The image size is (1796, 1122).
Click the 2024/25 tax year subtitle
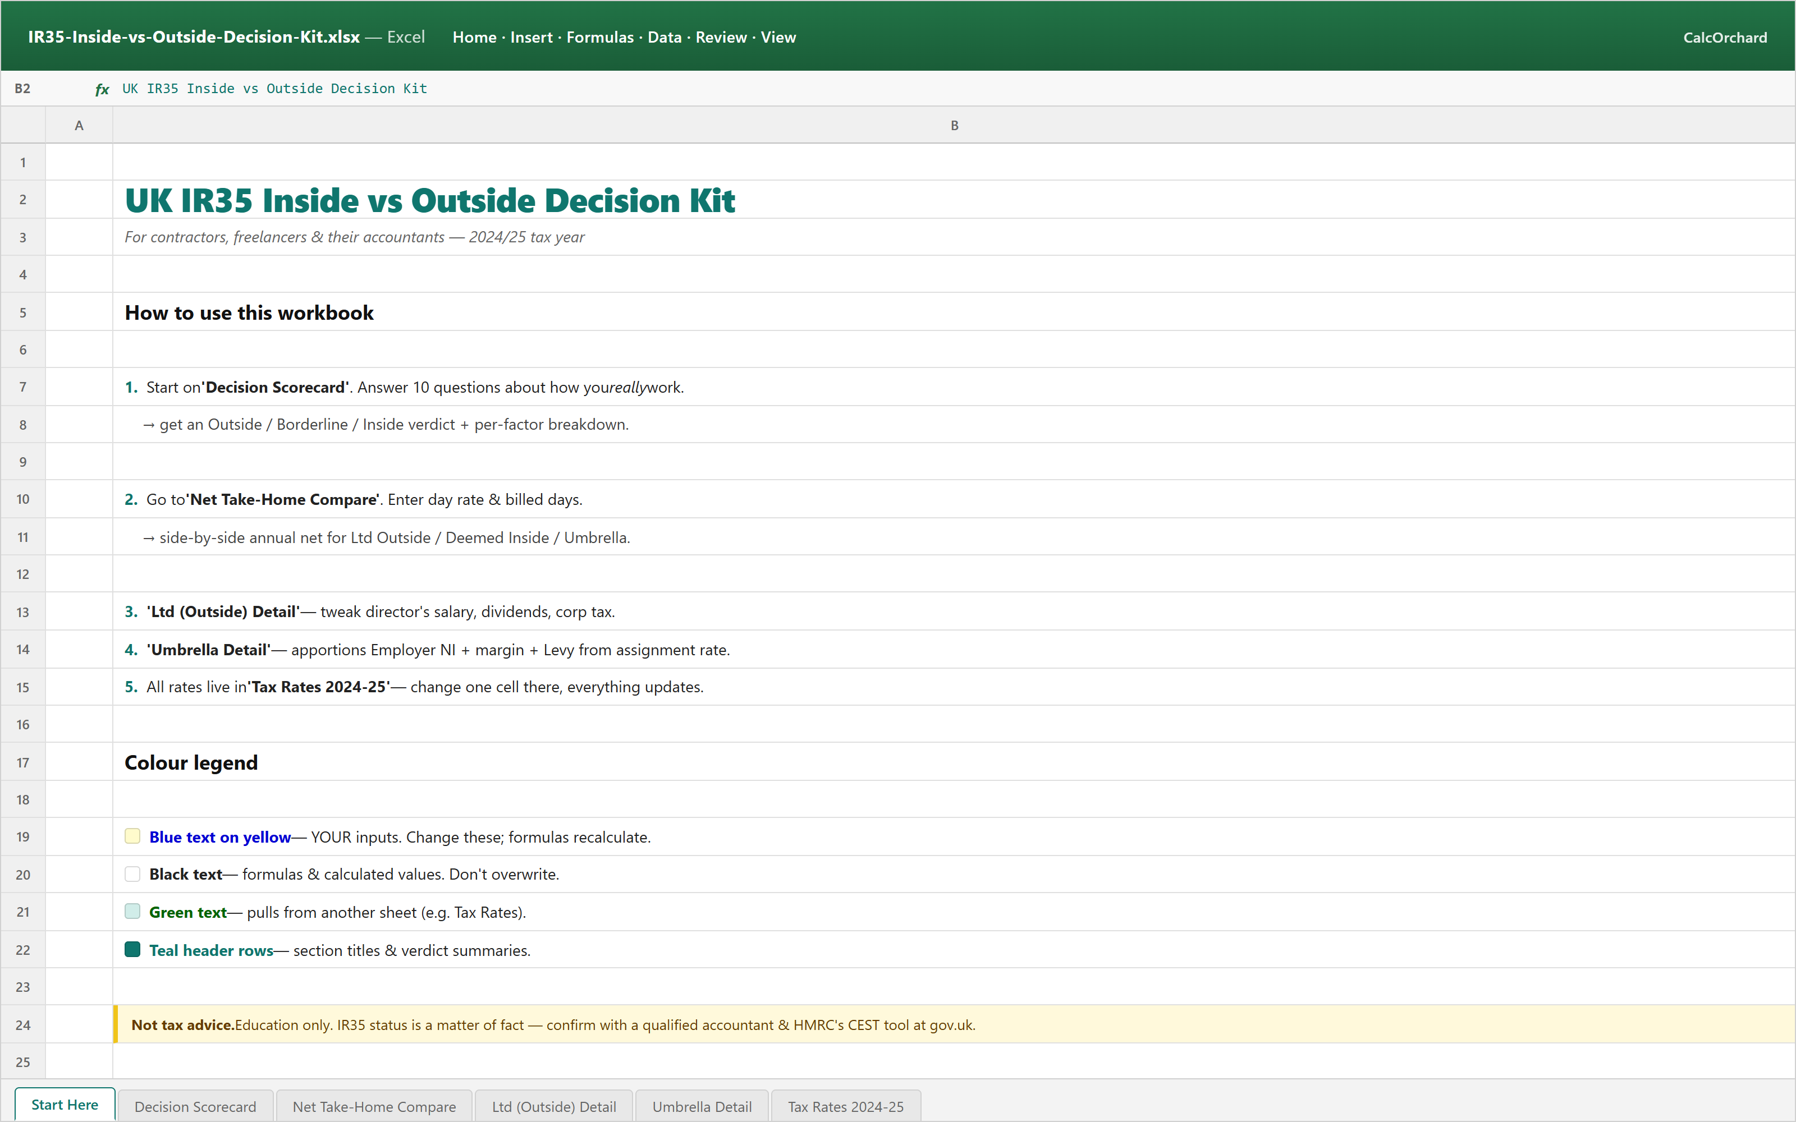[x=354, y=237]
